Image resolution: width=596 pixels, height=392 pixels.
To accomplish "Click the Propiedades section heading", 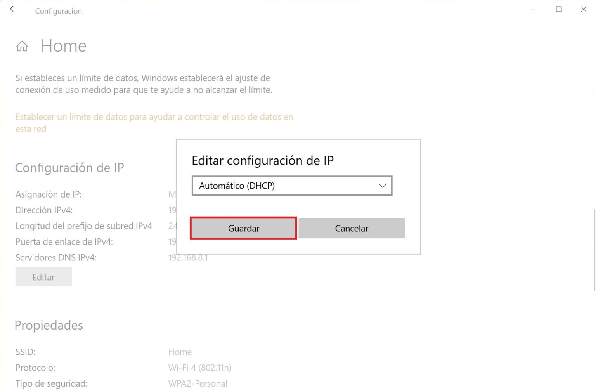I will click(49, 325).
